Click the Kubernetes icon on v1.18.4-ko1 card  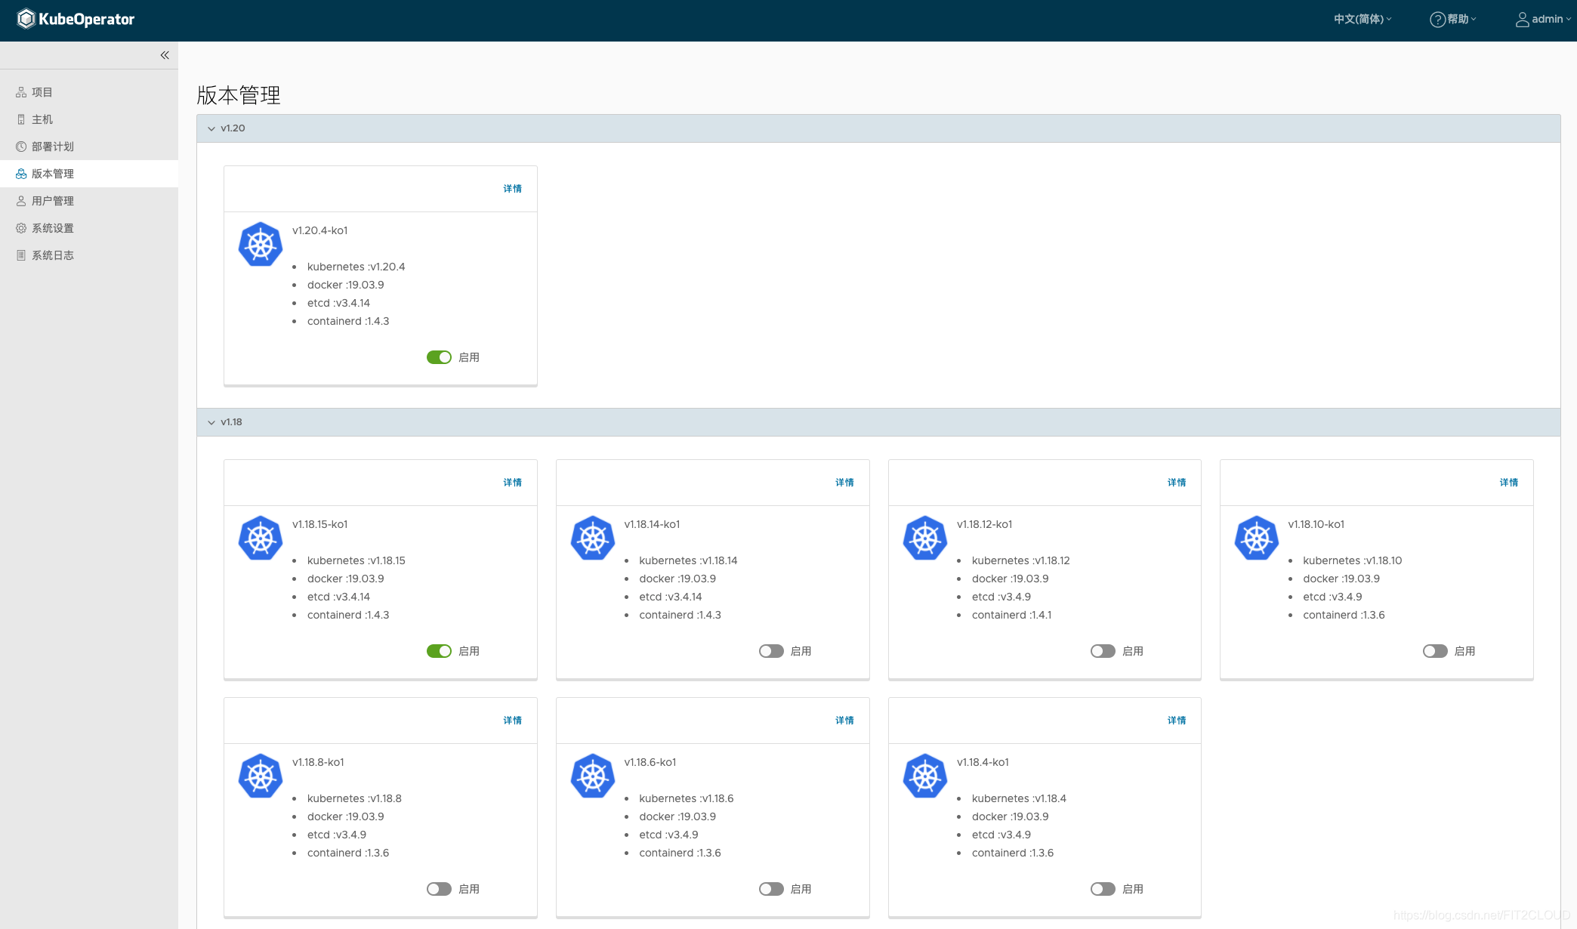(x=925, y=776)
